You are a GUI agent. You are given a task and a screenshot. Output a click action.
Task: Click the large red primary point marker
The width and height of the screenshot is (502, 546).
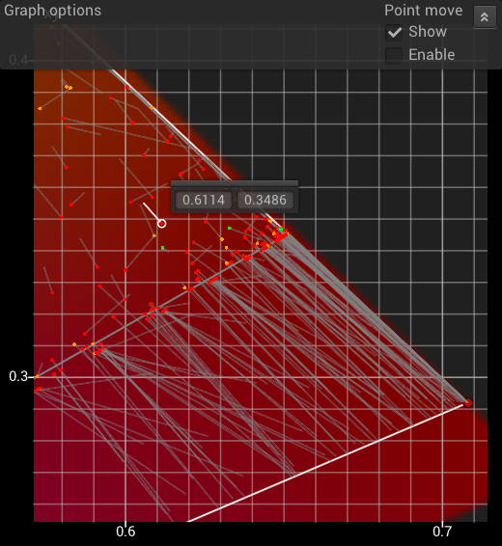(x=467, y=403)
